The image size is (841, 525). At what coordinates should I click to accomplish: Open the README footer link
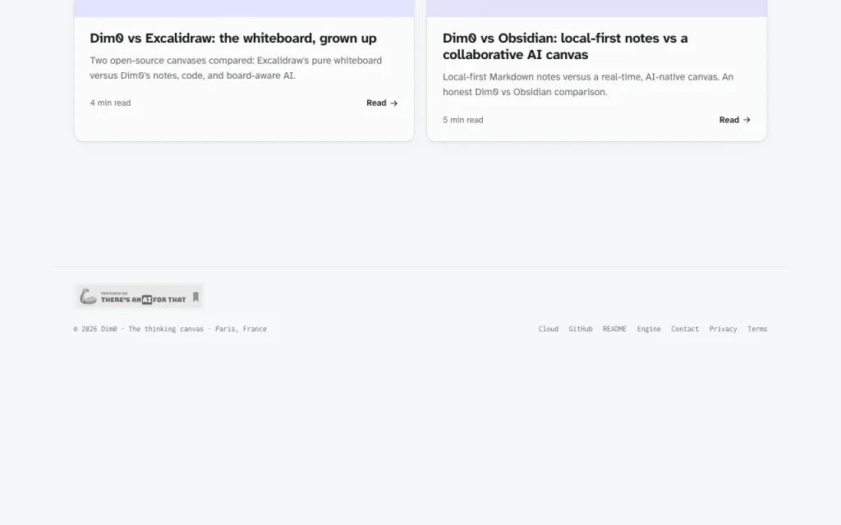tap(614, 329)
